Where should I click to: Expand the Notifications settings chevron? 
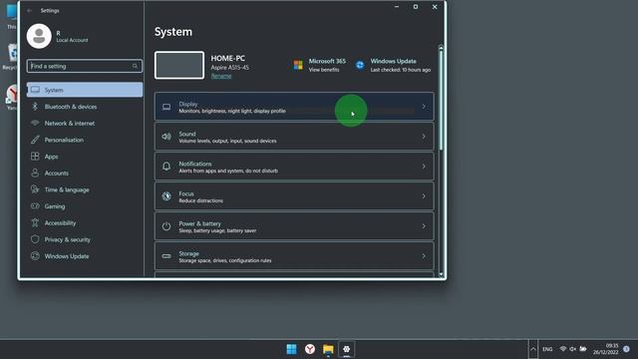pyautogui.click(x=424, y=167)
